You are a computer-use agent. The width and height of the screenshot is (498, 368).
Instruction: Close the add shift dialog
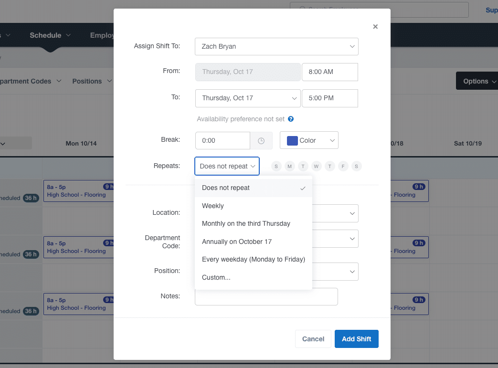pos(375,27)
